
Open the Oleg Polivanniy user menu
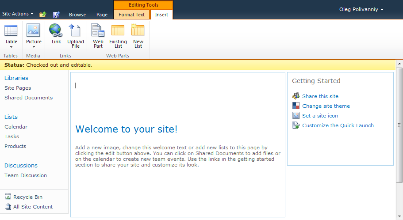click(x=361, y=10)
